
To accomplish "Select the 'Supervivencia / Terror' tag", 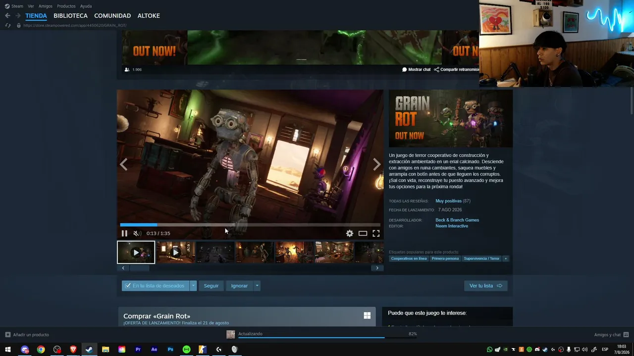I will (481, 259).
